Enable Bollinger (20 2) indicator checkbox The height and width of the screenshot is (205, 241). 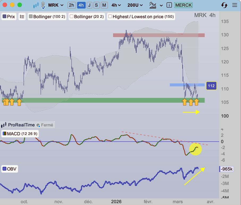click(71, 16)
